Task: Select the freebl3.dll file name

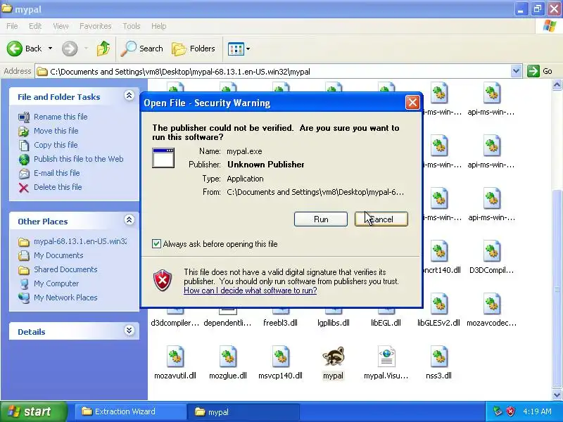Action: (280, 323)
